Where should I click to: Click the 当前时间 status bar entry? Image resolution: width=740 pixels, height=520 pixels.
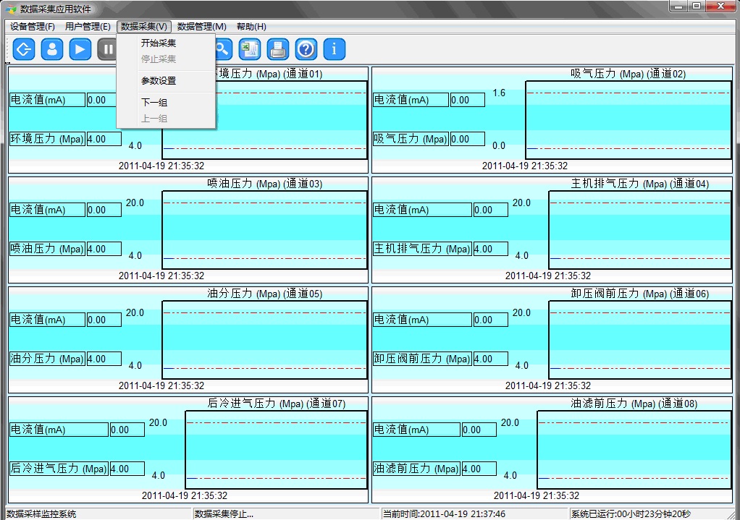(x=444, y=514)
